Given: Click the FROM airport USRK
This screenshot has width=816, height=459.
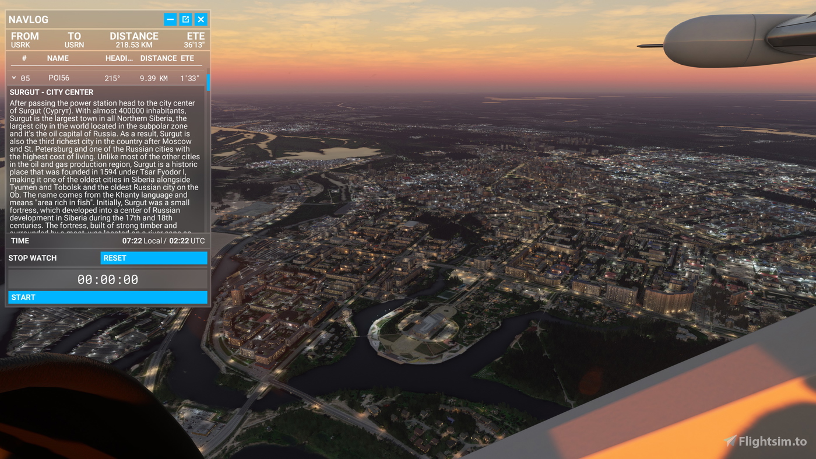Looking at the screenshot, I should [20, 45].
